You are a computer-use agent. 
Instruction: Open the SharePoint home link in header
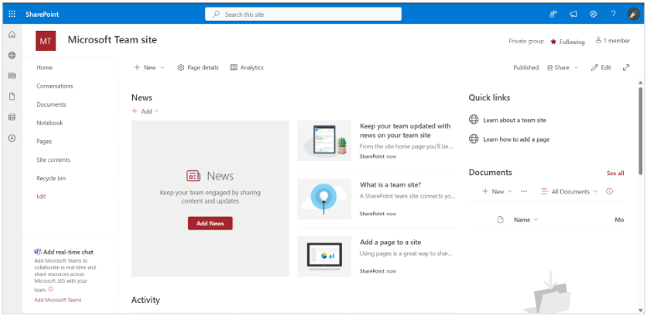[42, 14]
